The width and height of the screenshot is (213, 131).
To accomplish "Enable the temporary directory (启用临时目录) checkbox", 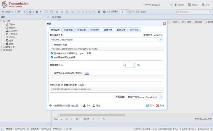I will tap(52, 44).
